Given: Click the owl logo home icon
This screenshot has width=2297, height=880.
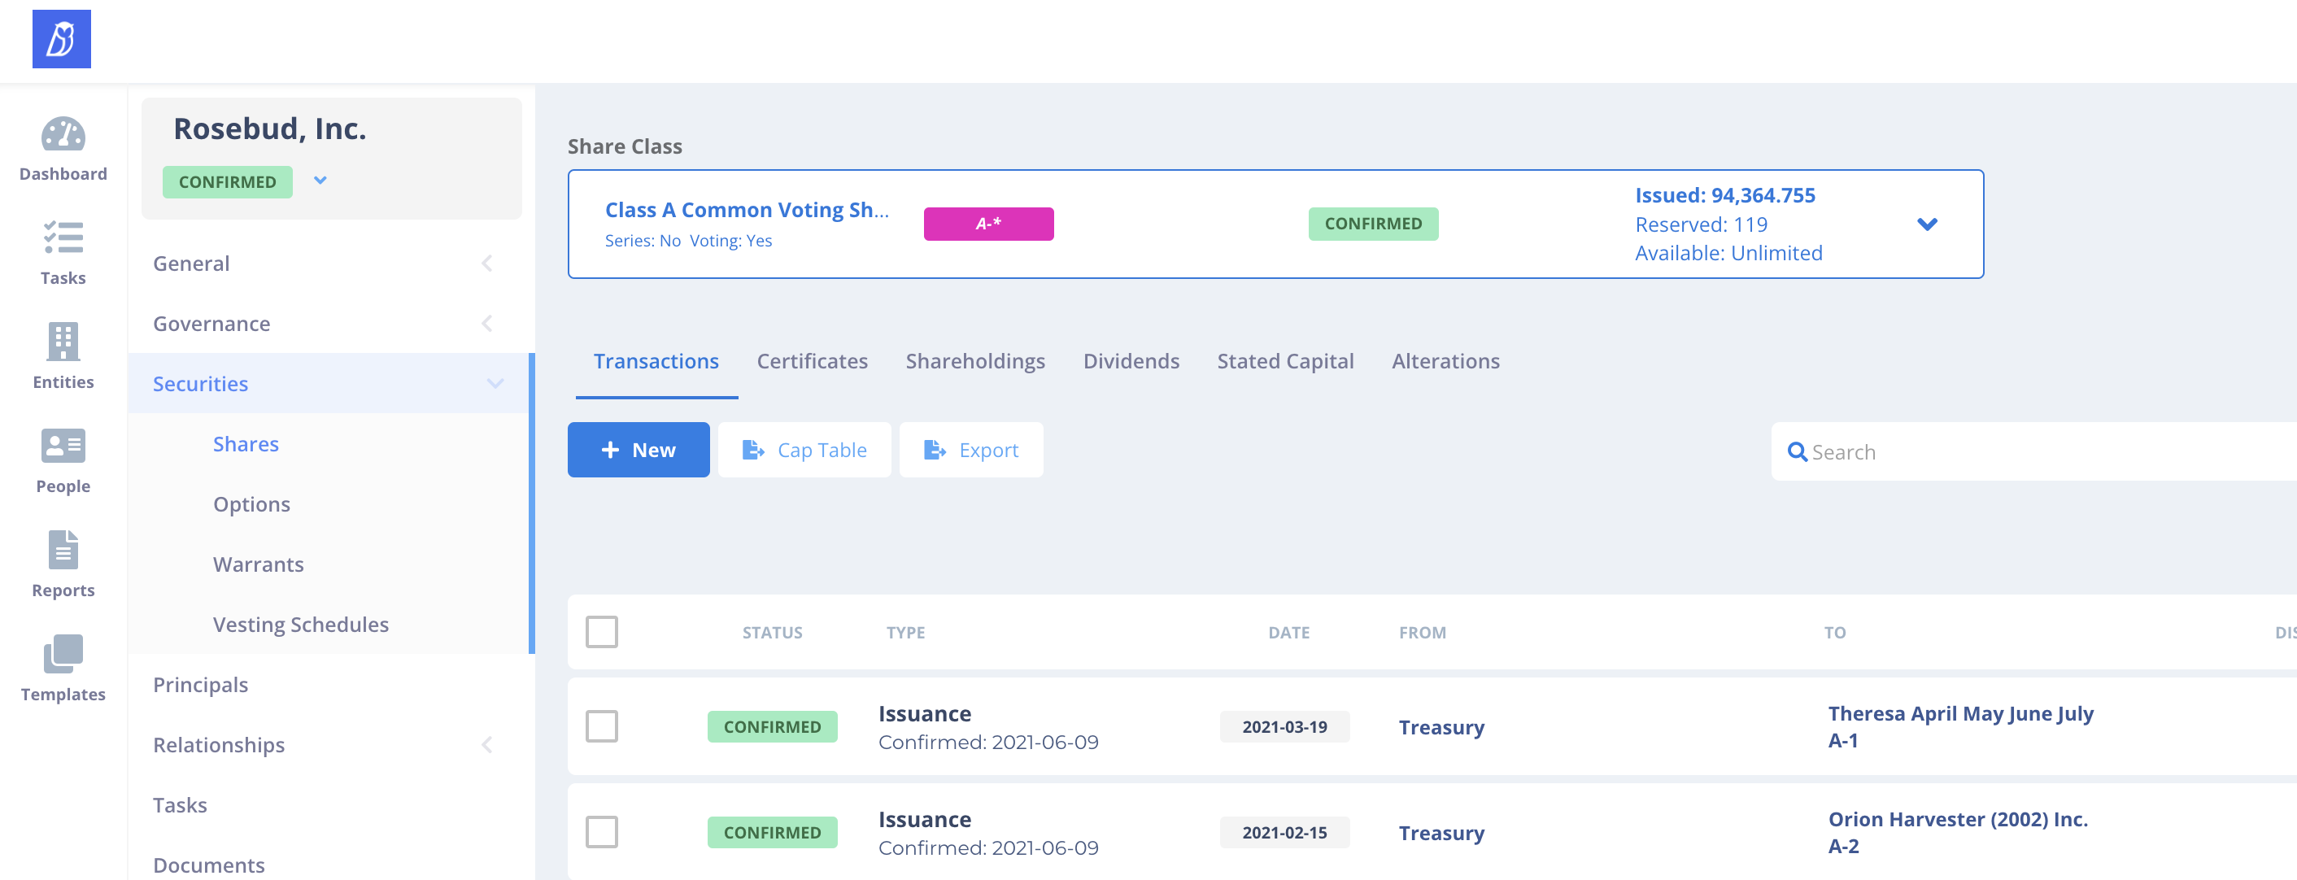Looking at the screenshot, I should (62, 39).
